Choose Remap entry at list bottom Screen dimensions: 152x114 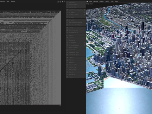click(76, 77)
